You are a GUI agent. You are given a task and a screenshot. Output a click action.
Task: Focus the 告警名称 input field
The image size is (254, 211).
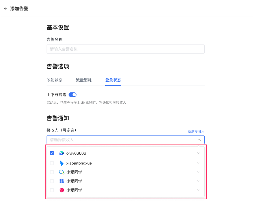click(125, 49)
